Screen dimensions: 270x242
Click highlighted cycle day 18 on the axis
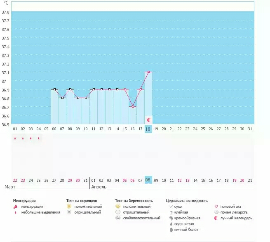(148, 129)
